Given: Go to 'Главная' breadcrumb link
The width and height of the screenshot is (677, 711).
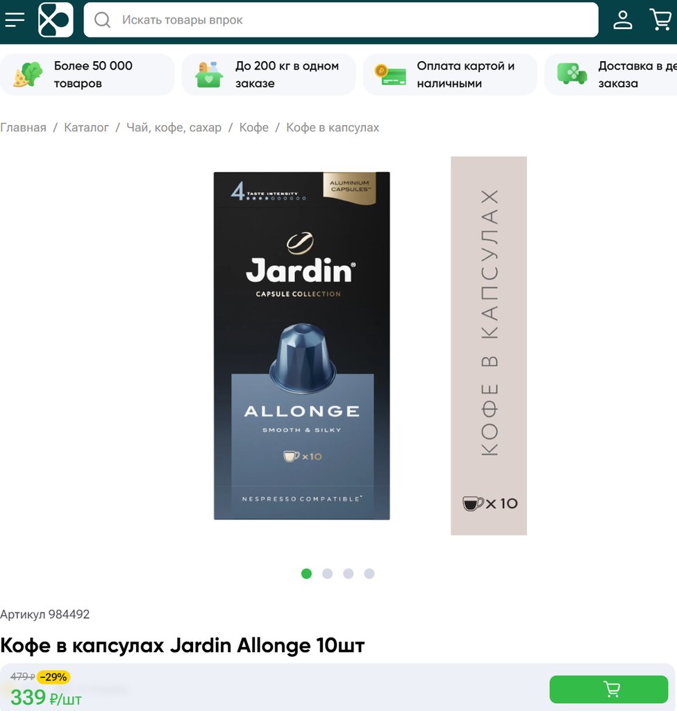Looking at the screenshot, I should (23, 128).
